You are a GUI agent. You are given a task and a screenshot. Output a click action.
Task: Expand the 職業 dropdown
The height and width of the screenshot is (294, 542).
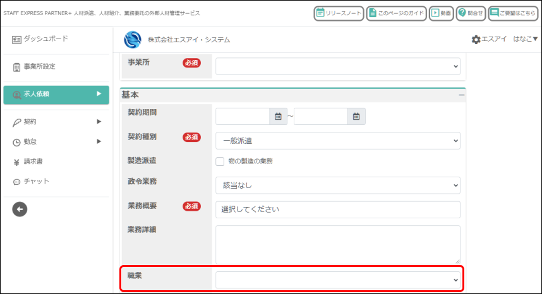point(338,280)
